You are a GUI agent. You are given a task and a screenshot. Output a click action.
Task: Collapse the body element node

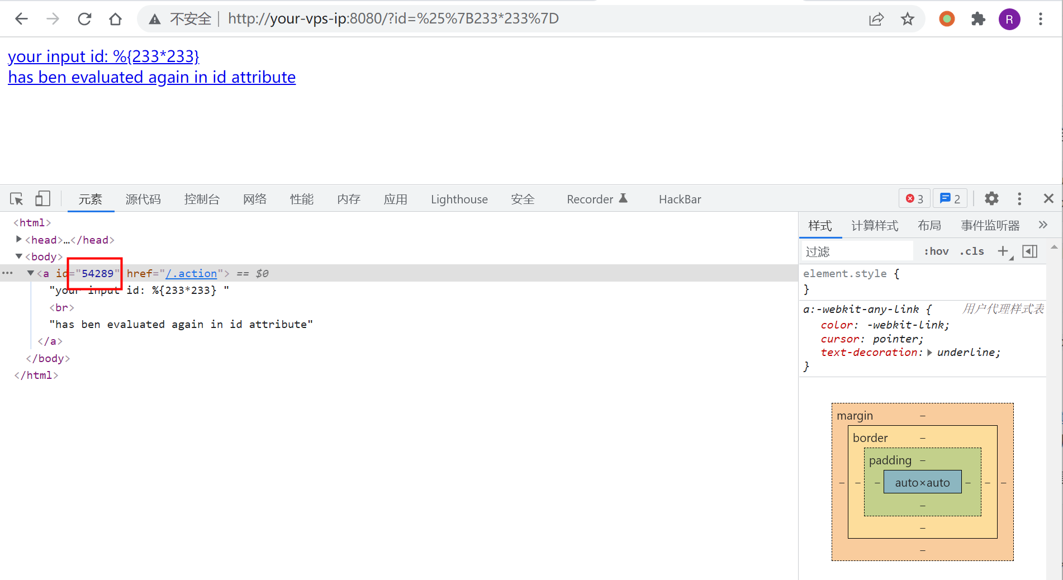19,256
